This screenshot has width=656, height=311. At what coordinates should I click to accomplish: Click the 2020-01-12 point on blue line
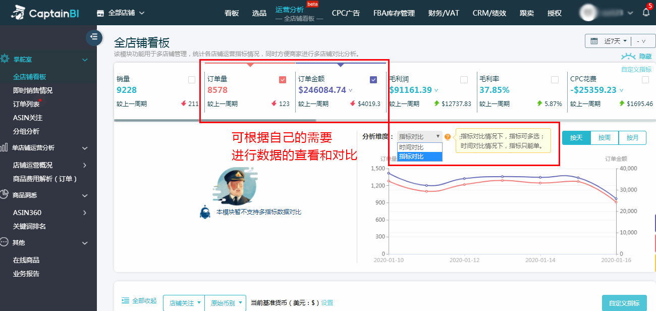(465, 178)
